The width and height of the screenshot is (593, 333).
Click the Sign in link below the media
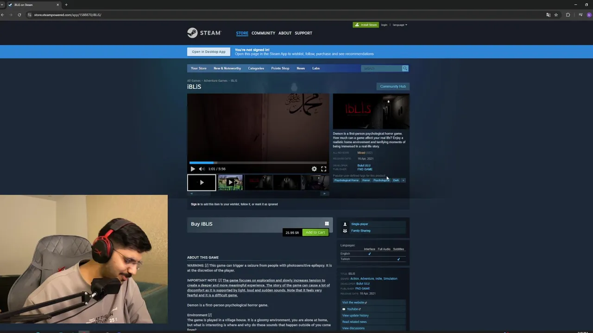(x=195, y=204)
